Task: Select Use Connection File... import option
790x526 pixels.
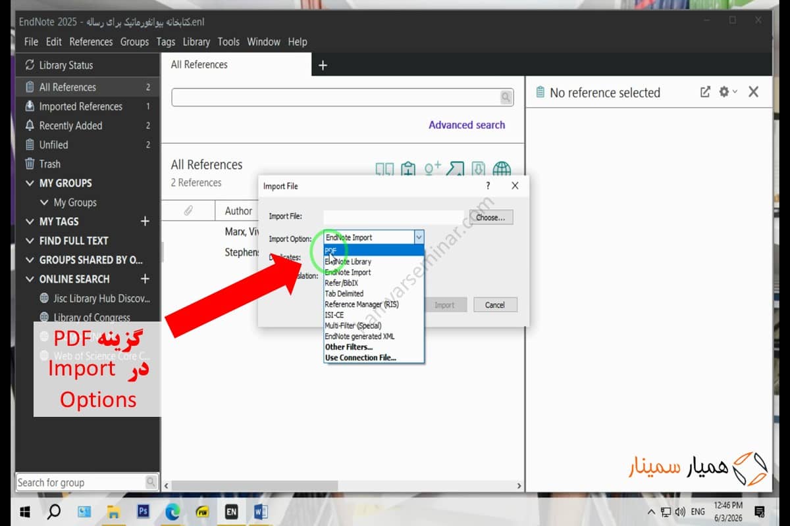Action: coord(374,358)
